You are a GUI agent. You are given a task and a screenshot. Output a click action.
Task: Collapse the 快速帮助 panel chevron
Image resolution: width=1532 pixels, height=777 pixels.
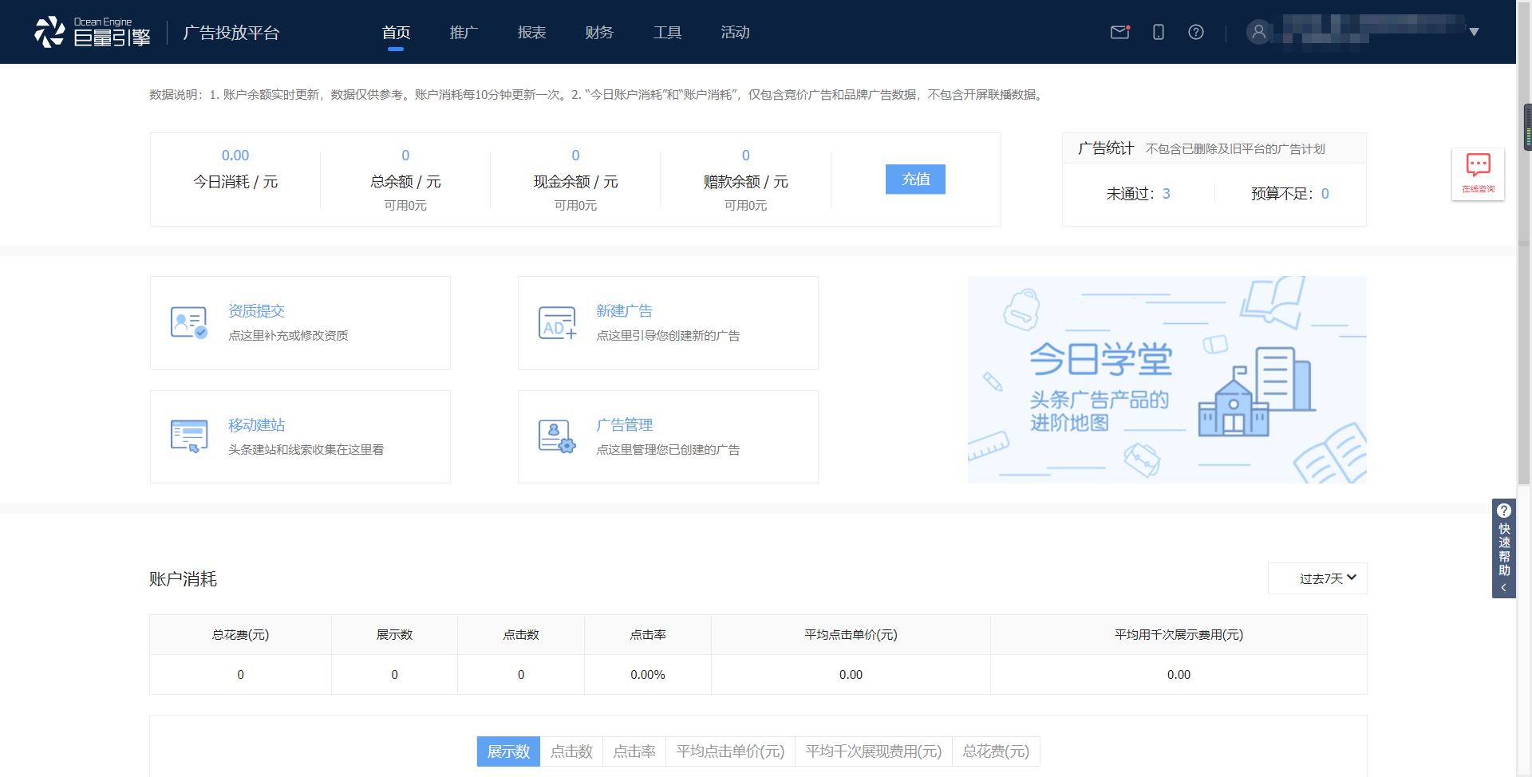coord(1503,588)
